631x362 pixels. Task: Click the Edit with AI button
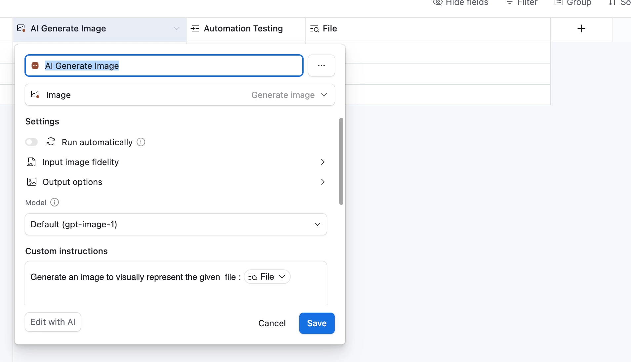click(x=53, y=322)
